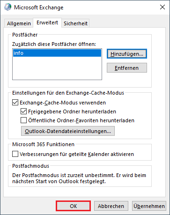Image resolution: width=170 pixels, height=215 pixels.
Task: Toggle Exchange-Cache-Modus verwenden checkbox
Action: click(15, 103)
